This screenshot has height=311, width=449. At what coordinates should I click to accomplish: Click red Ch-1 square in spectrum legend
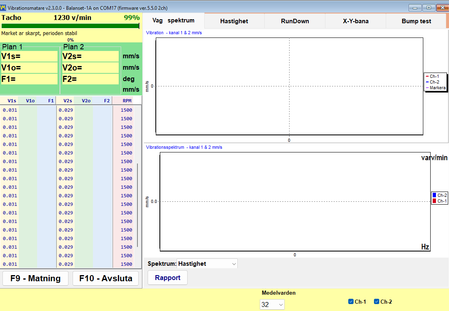[x=434, y=201]
